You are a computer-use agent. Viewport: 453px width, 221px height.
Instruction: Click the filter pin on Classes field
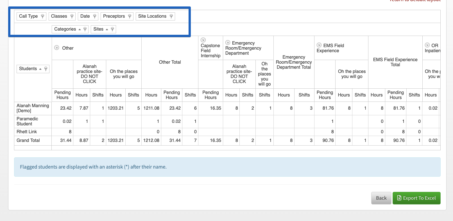72,16
